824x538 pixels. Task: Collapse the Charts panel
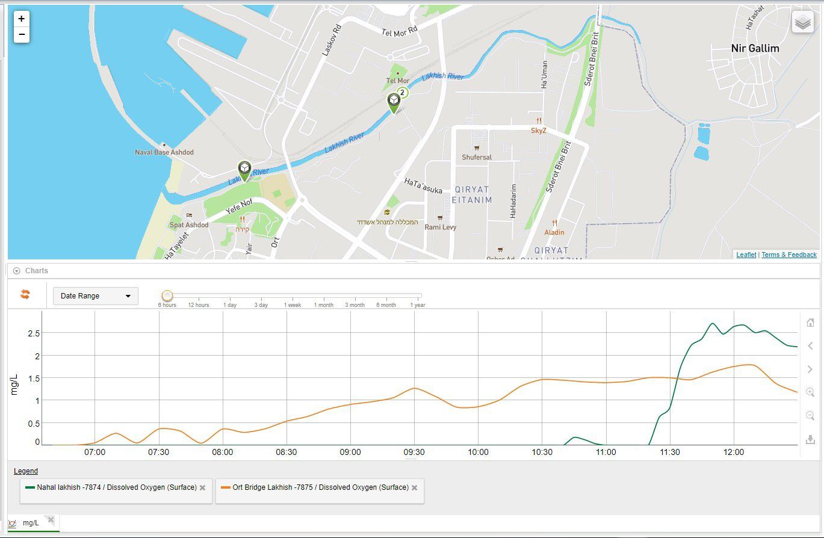(16, 271)
